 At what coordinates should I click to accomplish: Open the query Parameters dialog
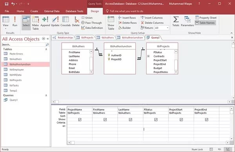coord(187,21)
